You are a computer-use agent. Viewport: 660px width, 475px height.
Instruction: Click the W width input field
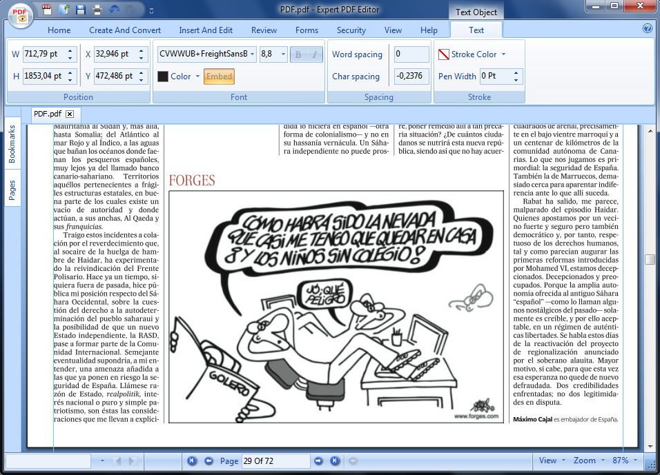tap(44, 54)
